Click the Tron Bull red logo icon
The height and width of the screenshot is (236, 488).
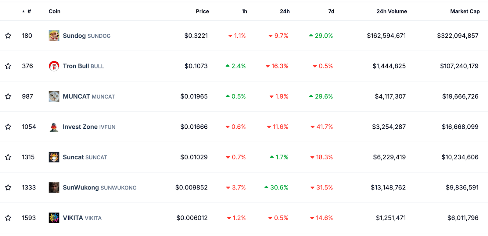pyautogui.click(x=54, y=66)
